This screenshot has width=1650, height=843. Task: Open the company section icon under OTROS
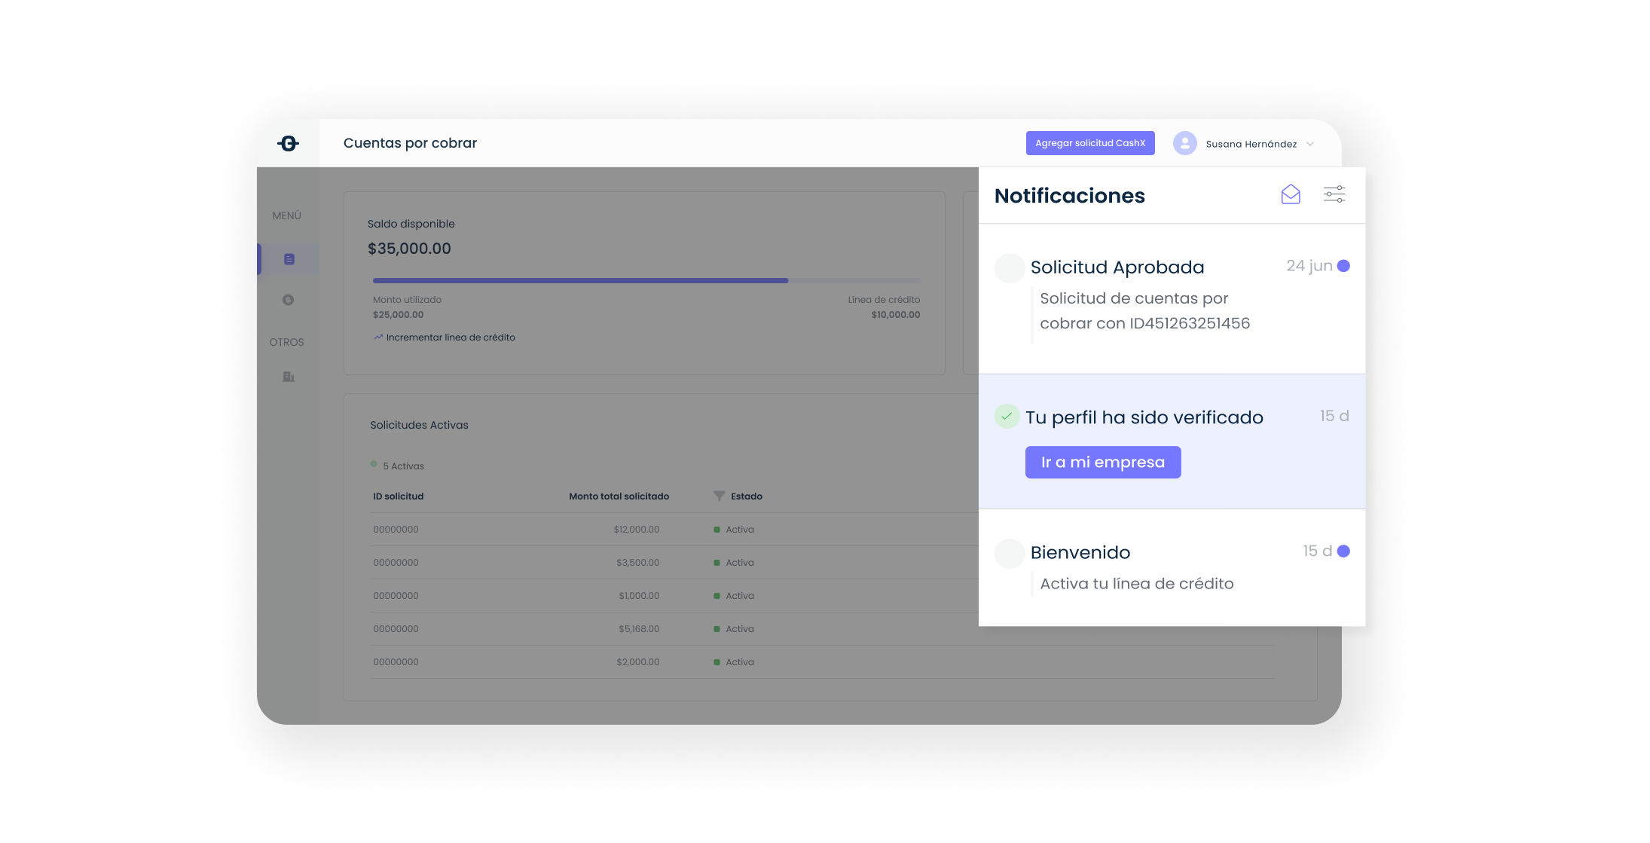click(289, 377)
